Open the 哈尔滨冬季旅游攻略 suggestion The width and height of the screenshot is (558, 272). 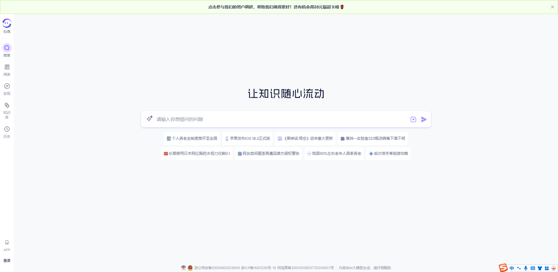click(x=388, y=153)
